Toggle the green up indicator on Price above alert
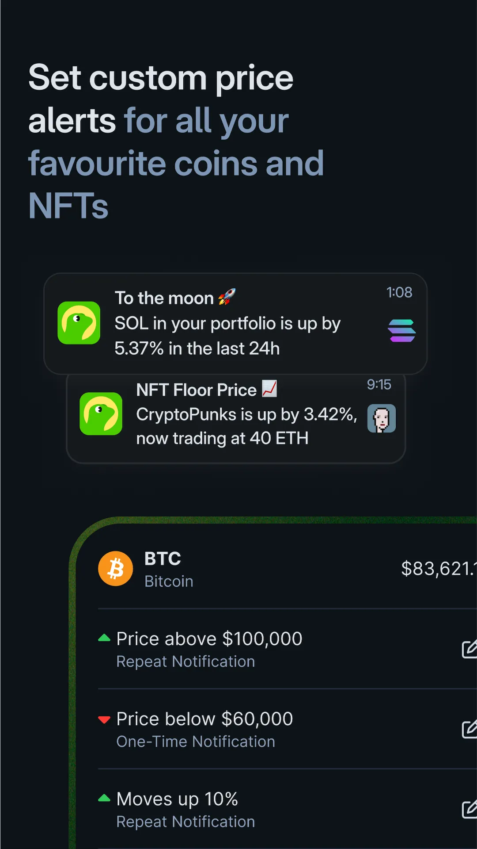 (104, 638)
